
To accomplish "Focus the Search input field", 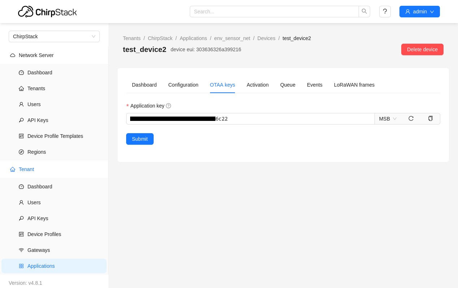I will 274,12.
